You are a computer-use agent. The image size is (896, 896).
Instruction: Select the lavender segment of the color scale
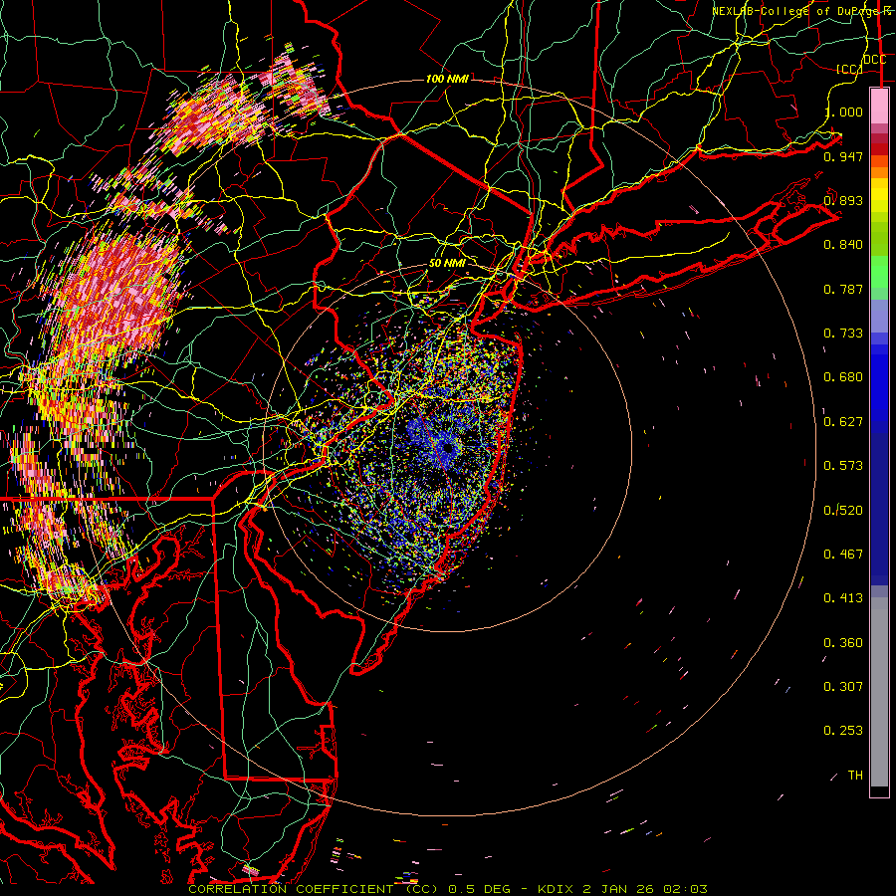coord(879,316)
